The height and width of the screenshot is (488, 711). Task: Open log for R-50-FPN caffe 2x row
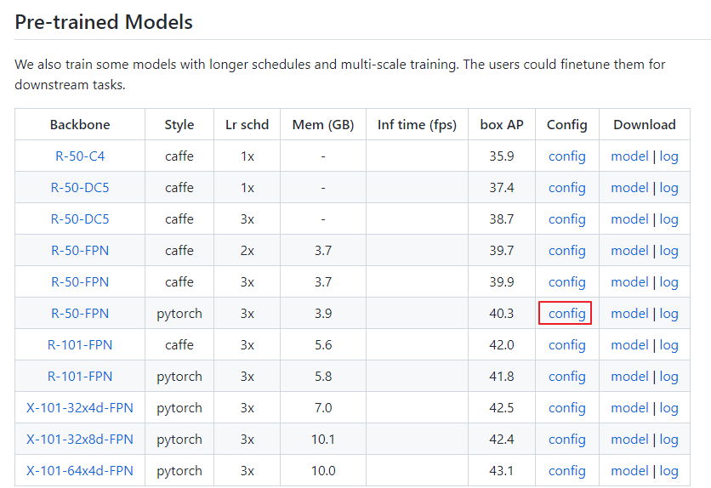(x=668, y=251)
